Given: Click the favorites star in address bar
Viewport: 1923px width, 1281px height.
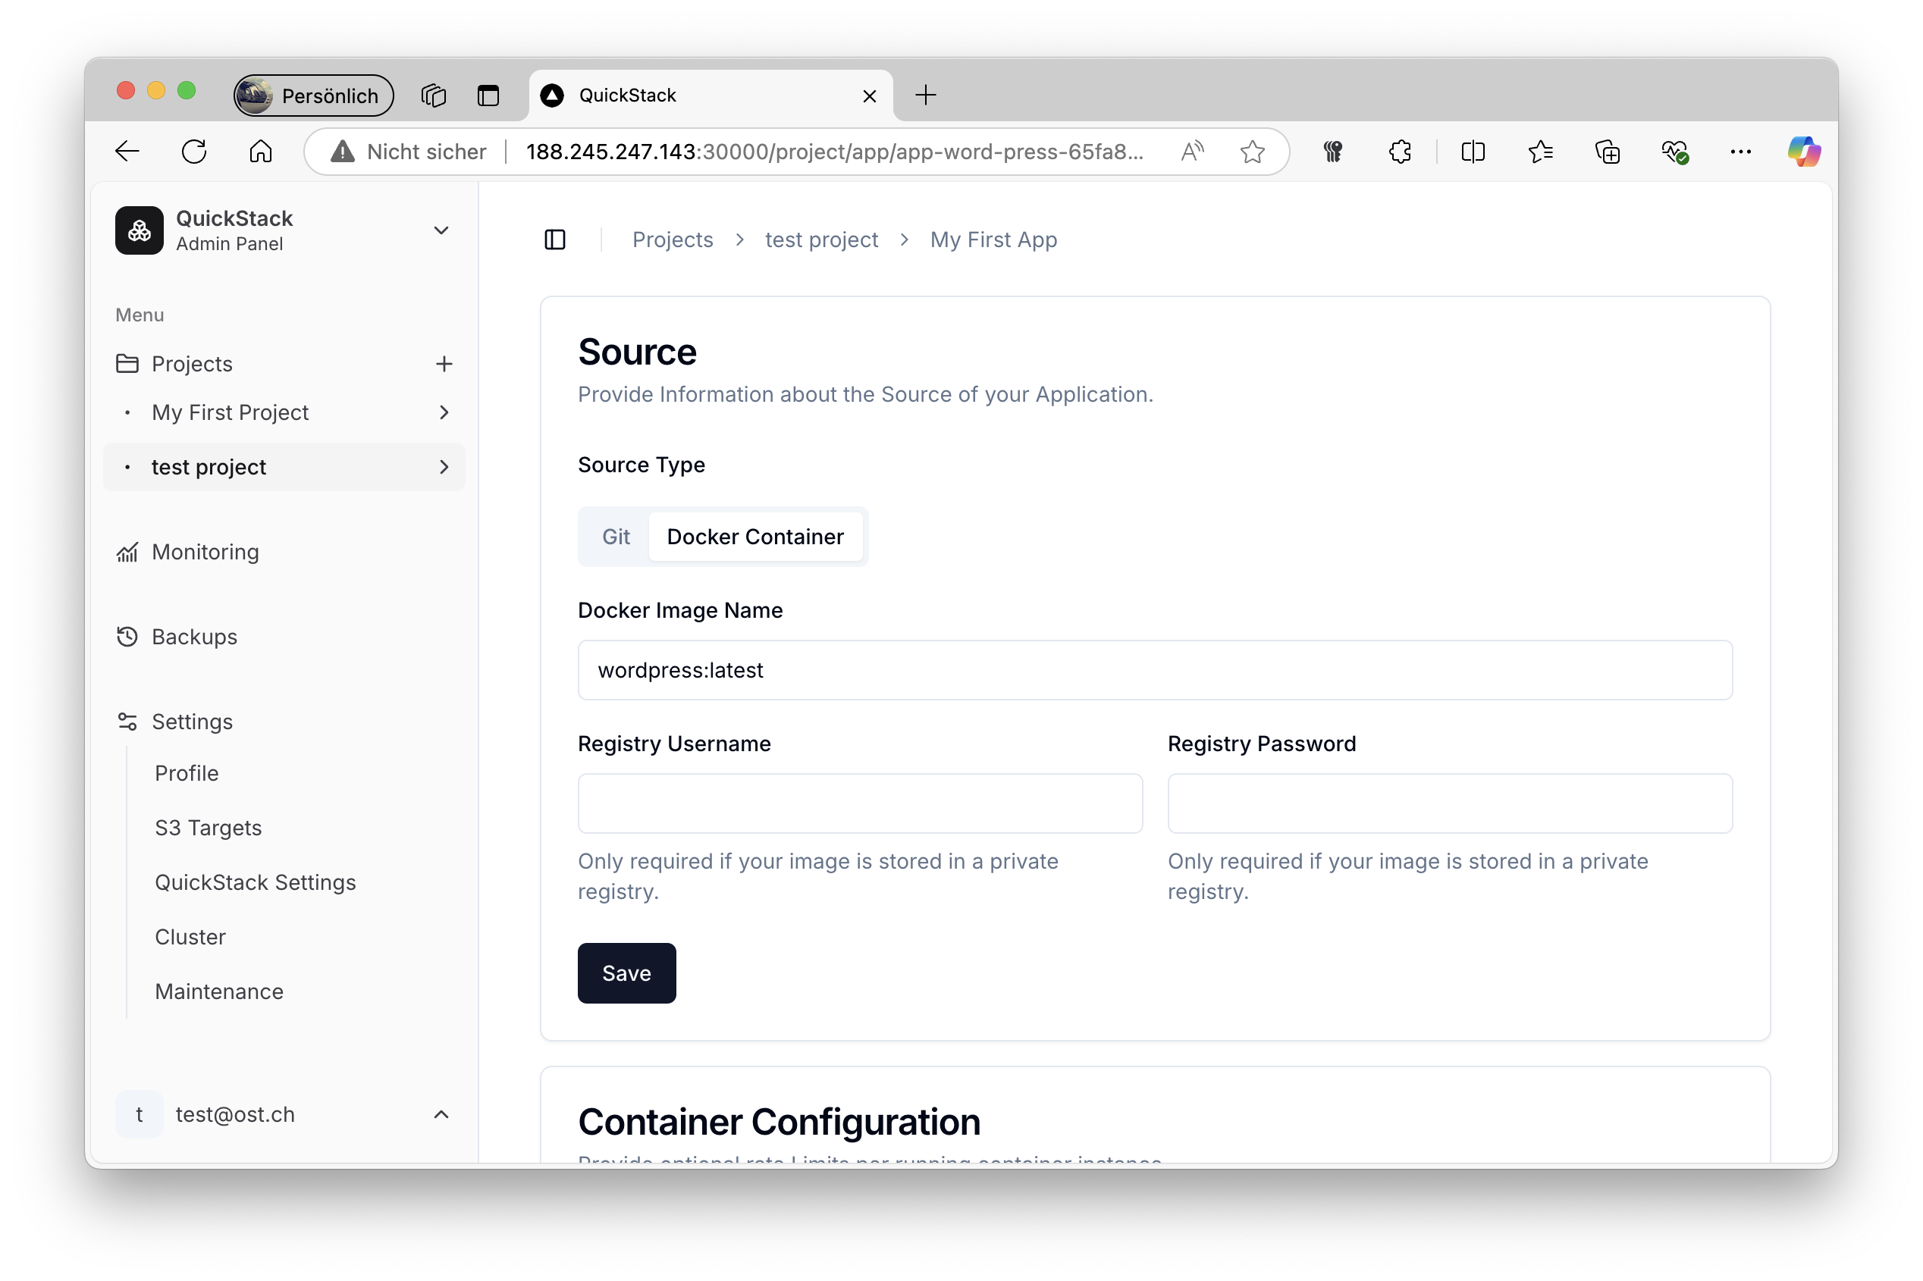Looking at the screenshot, I should (1252, 151).
